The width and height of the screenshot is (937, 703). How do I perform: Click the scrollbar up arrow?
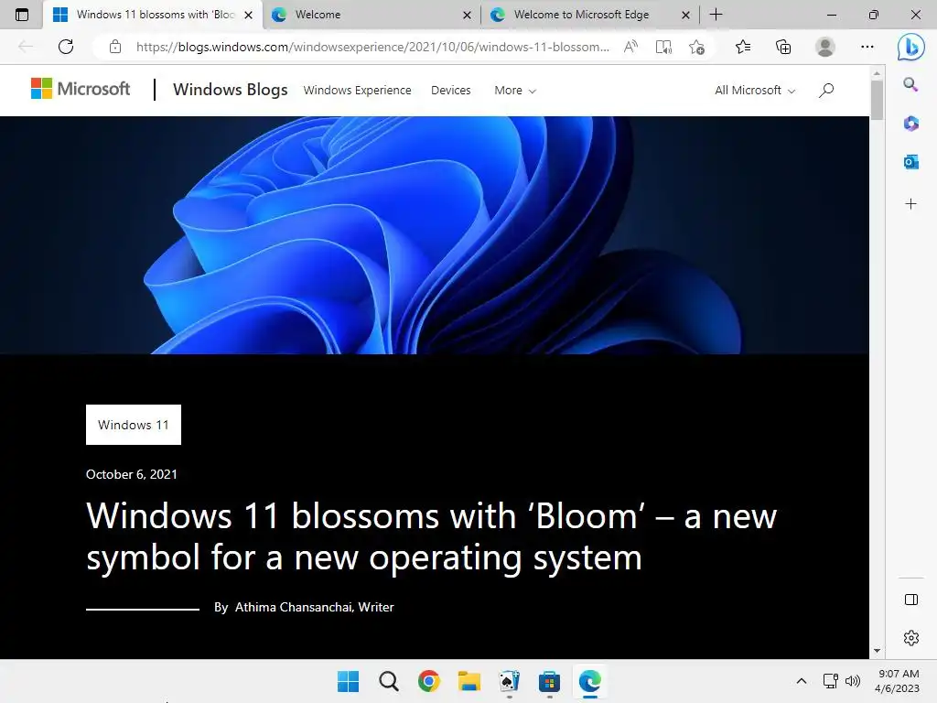[877, 73]
